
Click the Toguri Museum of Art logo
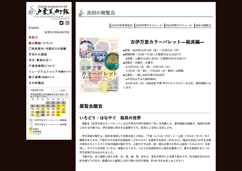pos(49,11)
